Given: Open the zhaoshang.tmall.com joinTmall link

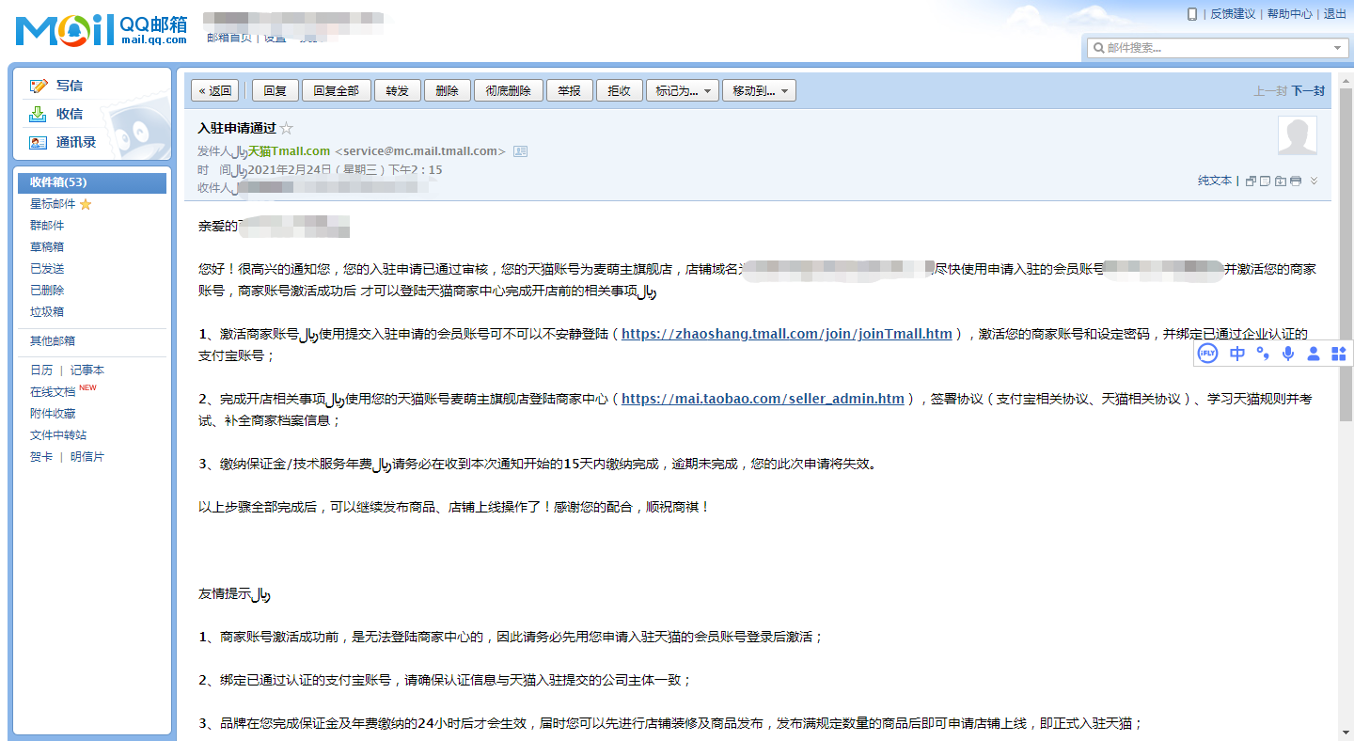Looking at the screenshot, I should 787,334.
